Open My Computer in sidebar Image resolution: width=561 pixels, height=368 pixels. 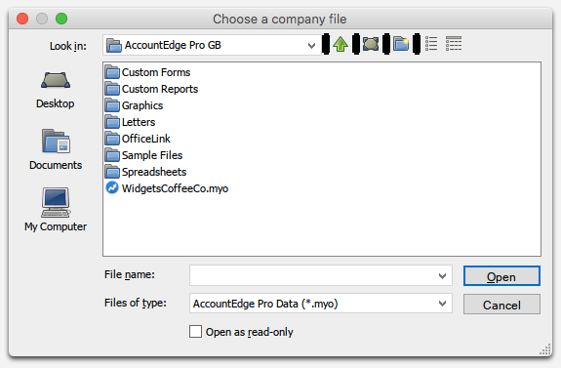(56, 210)
